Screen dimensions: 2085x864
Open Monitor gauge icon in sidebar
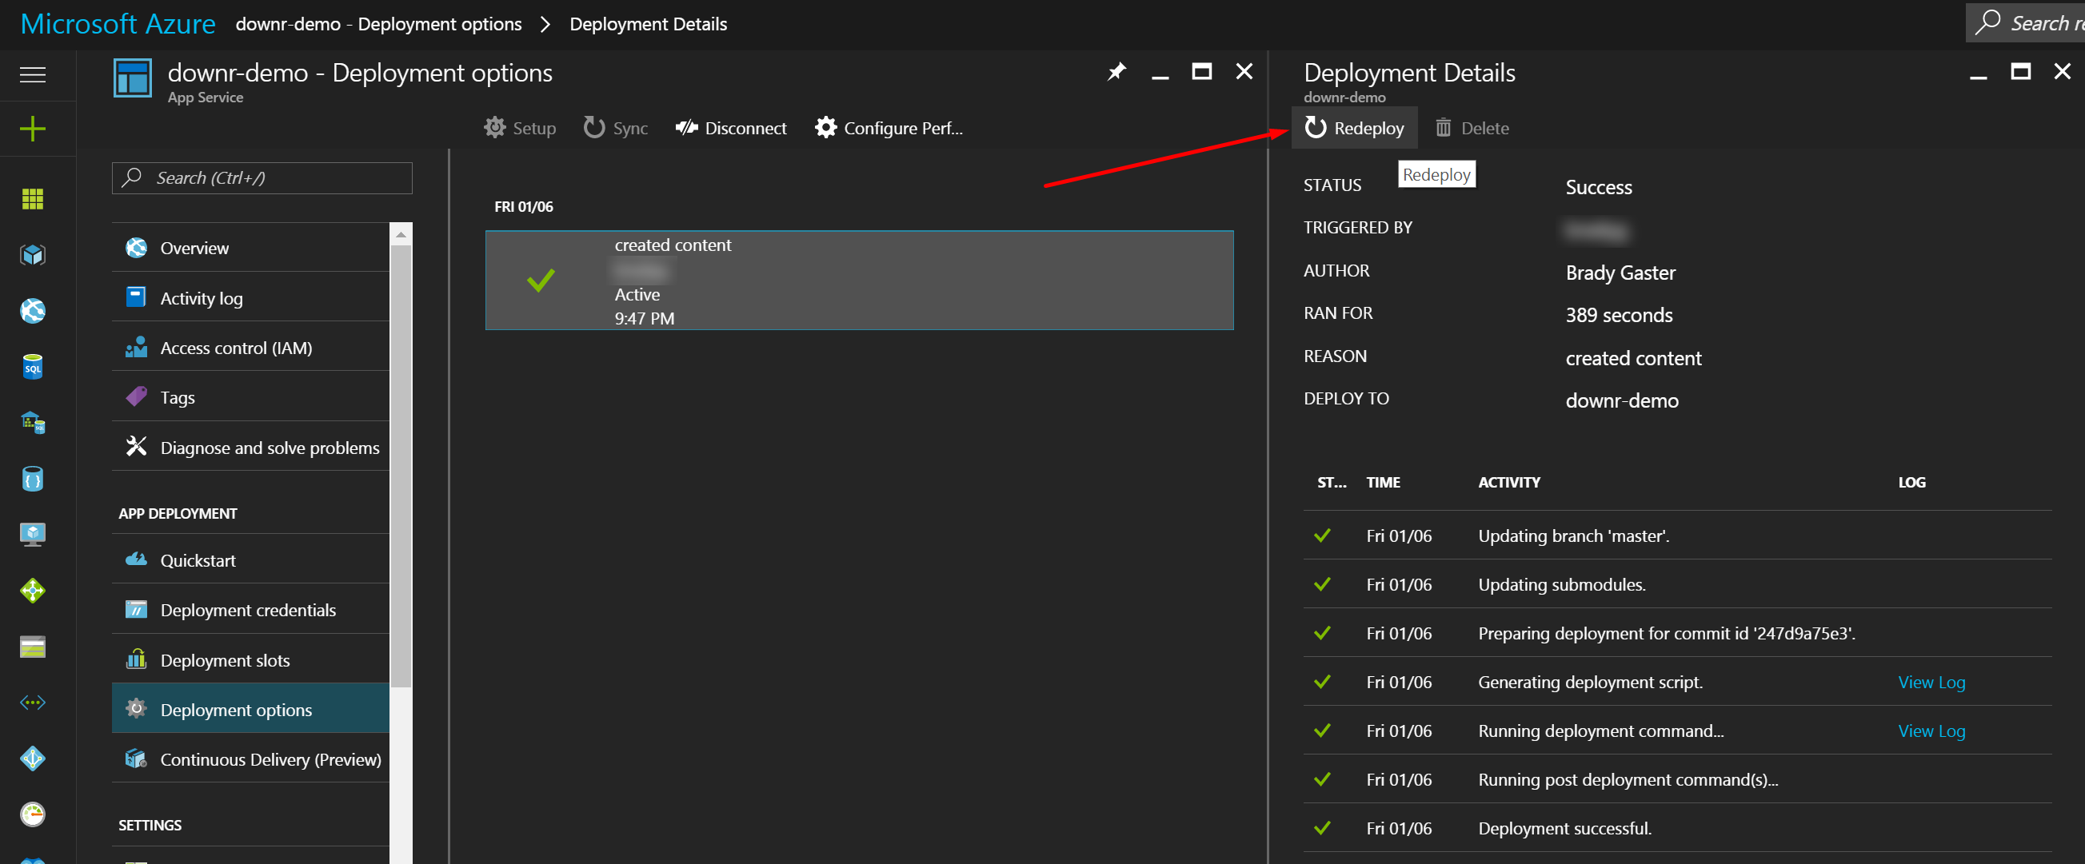coord(32,814)
